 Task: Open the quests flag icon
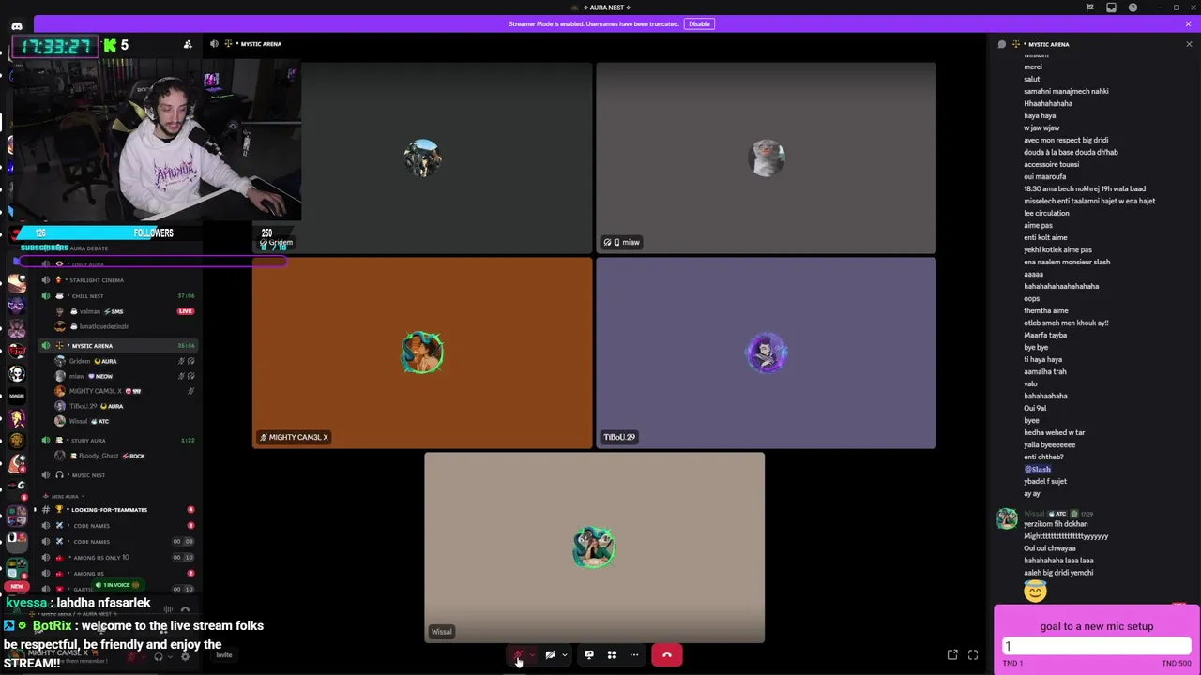1089,7
